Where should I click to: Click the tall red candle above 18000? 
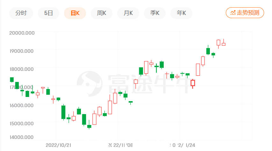pos(146,68)
